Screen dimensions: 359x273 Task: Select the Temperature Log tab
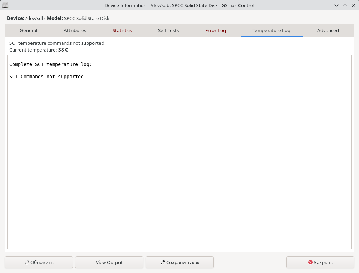[271, 31]
